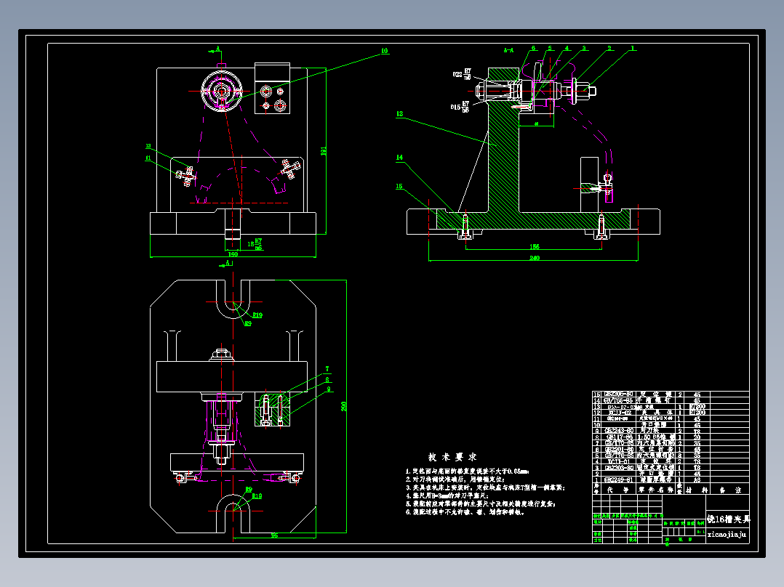The width and height of the screenshot is (784, 587).
Task: Click 'ZCJJ-01' code in parts list row 4
Action: pyautogui.click(x=620, y=461)
